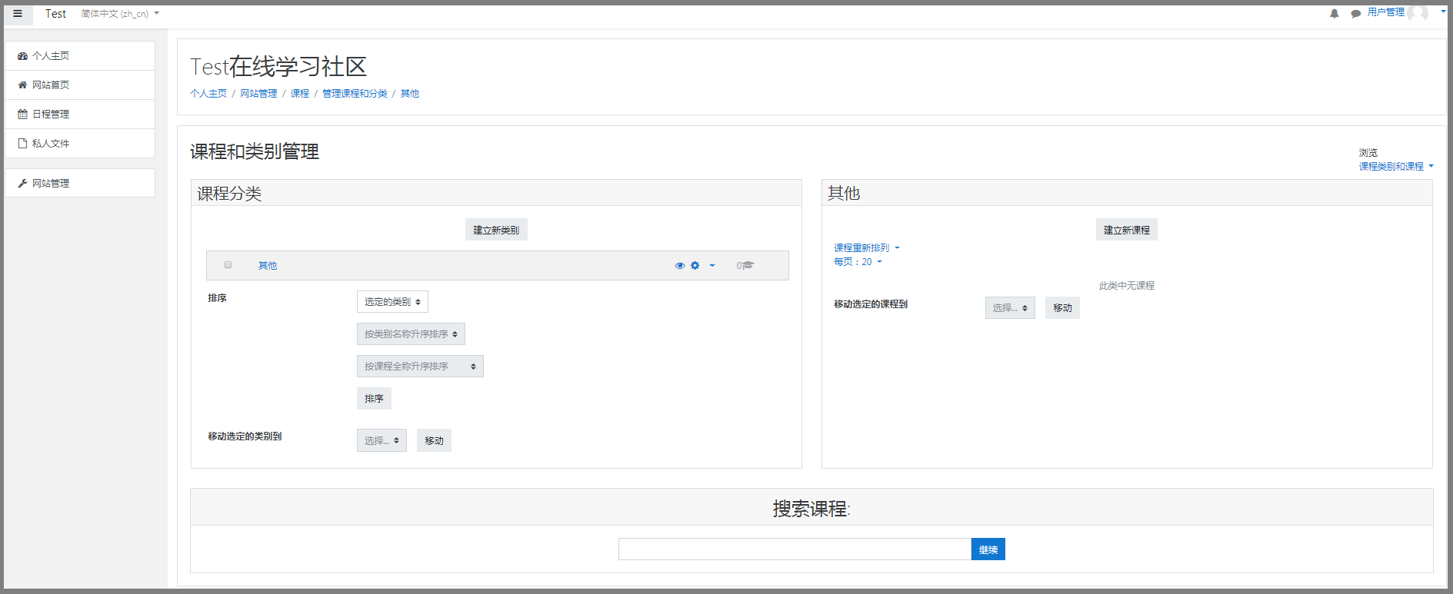Click the dashboard icon beside 个人主页

pyautogui.click(x=22, y=56)
